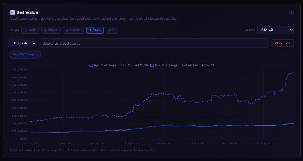Open the PSA 10 grade dropdown
This screenshot has height=161, width=303.
click(x=275, y=30)
